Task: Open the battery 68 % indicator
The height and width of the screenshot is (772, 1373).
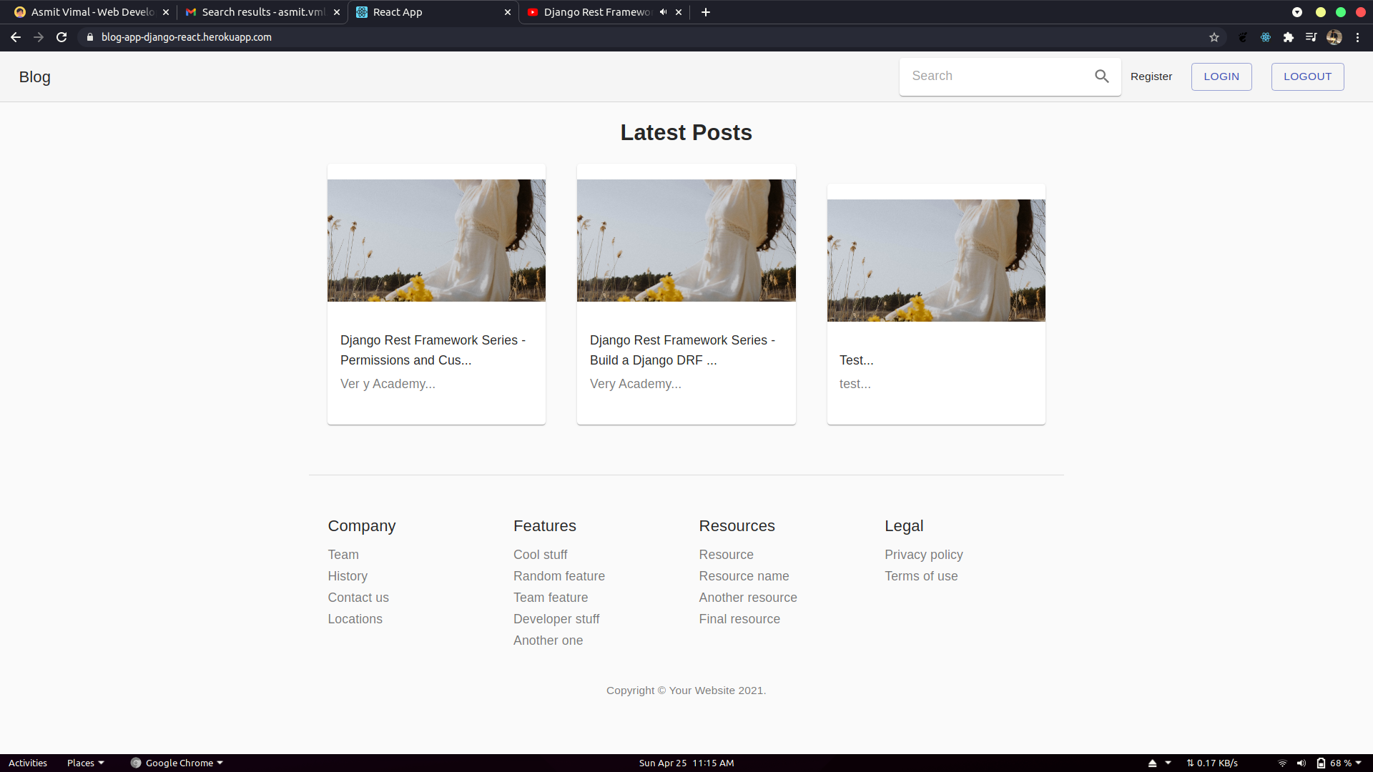Action: [x=1334, y=763]
